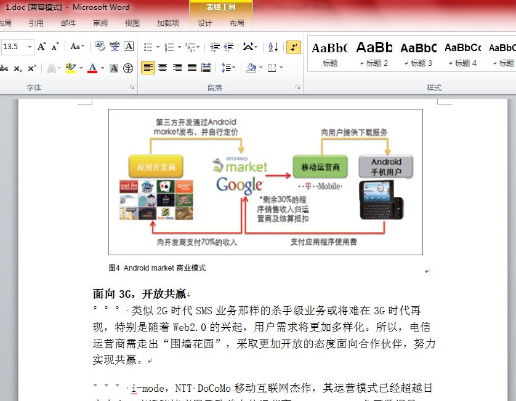Image resolution: width=516 pixels, height=401 pixels.
Task: Expand shading color options arrow
Action: (260, 68)
